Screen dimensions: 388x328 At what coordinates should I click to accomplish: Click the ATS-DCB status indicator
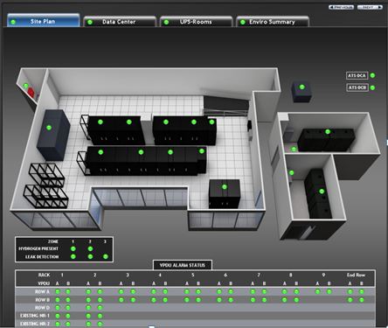point(372,87)
